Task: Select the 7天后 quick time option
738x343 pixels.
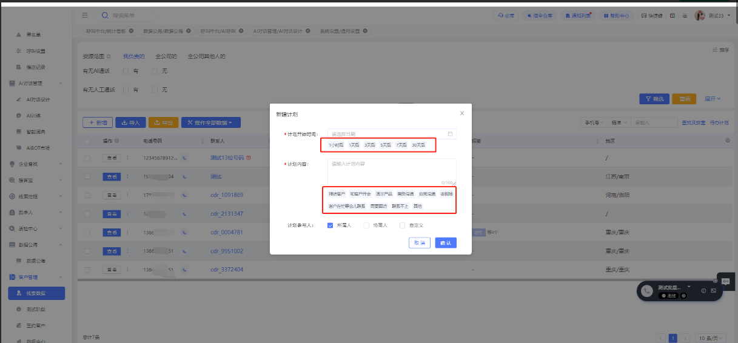Action: [401, 145]
